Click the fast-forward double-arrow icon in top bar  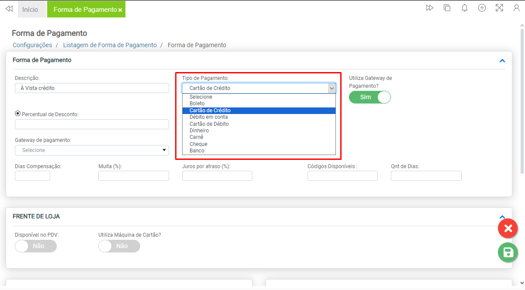(430, 8)
